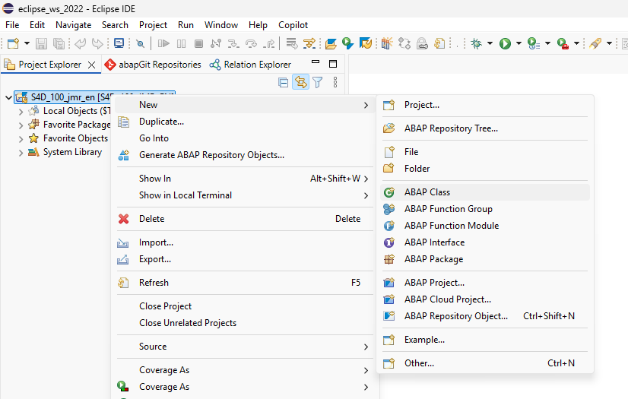Click Delete in context menu
Image resolution: width=628 pixels, height=399 pixels.
(x=245, y=219)
